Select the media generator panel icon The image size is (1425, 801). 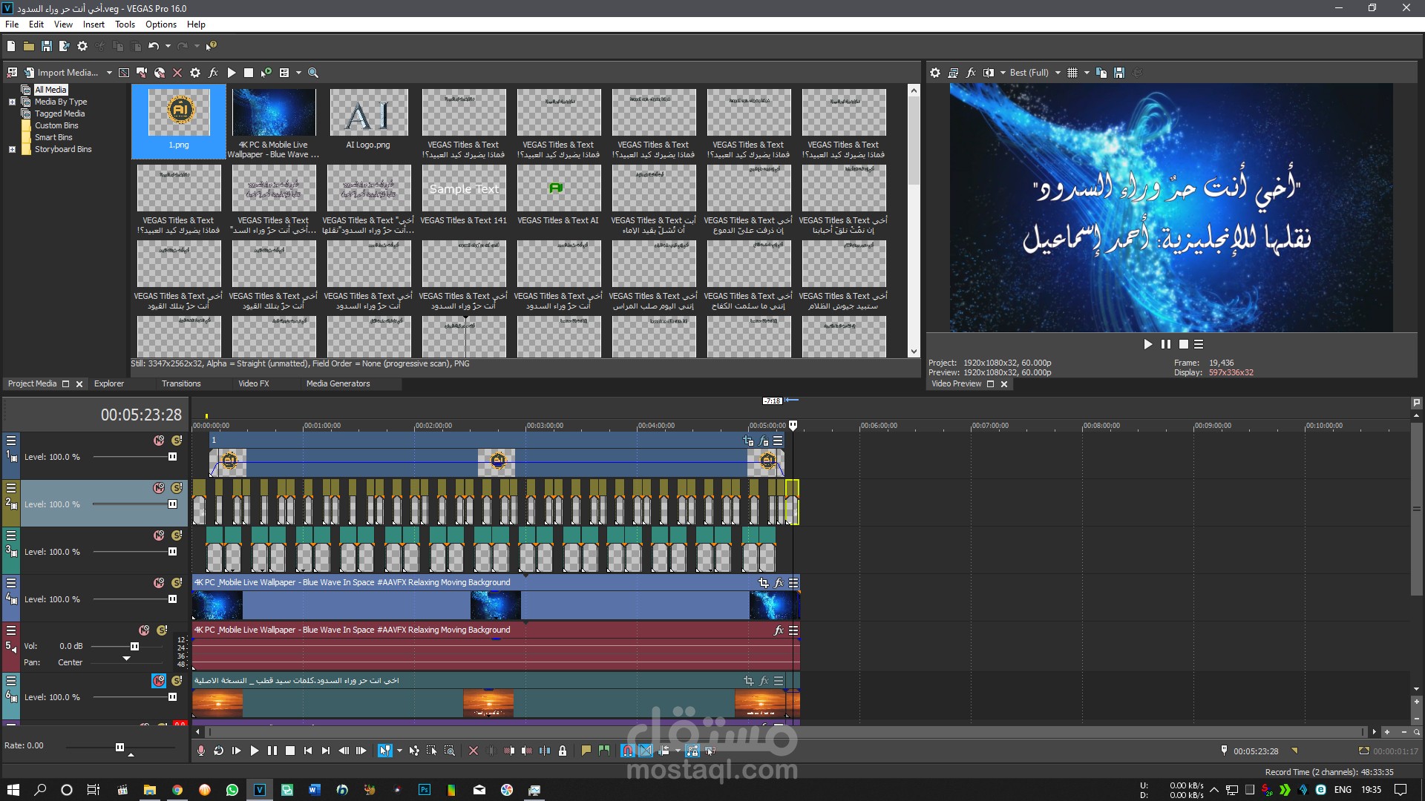pyautogui.click(x=338, y=383)
